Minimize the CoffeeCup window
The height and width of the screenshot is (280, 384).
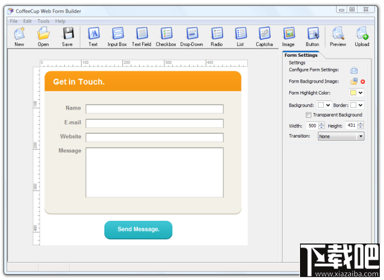tap(341, 10)
